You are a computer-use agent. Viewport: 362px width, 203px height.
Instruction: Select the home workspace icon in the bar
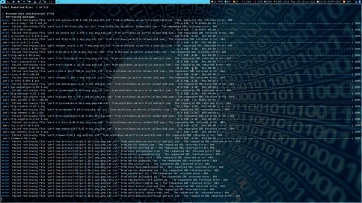[x=2, y=2]
